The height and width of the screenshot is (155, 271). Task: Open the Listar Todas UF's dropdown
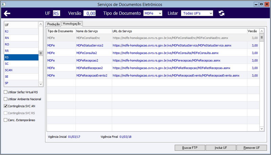click(x=197, y=13)
